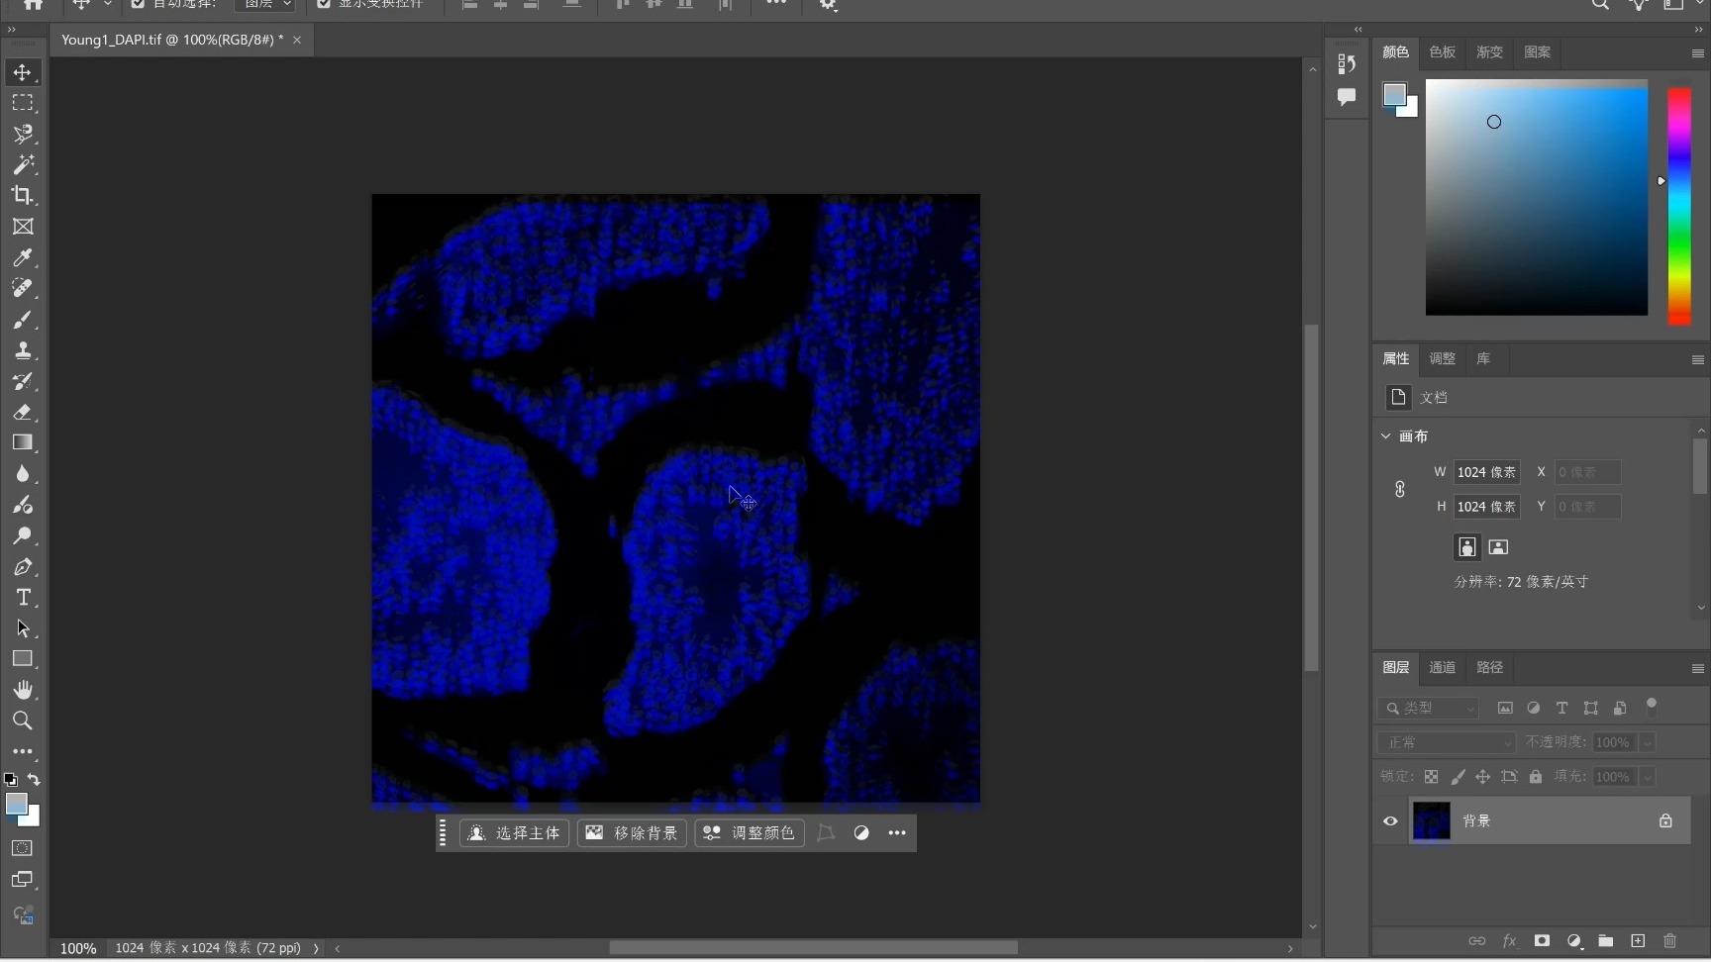The image size is (1711, 962).
Task: Open the 类型 layer filter dropdown
Action: (x=1429, y=708)
